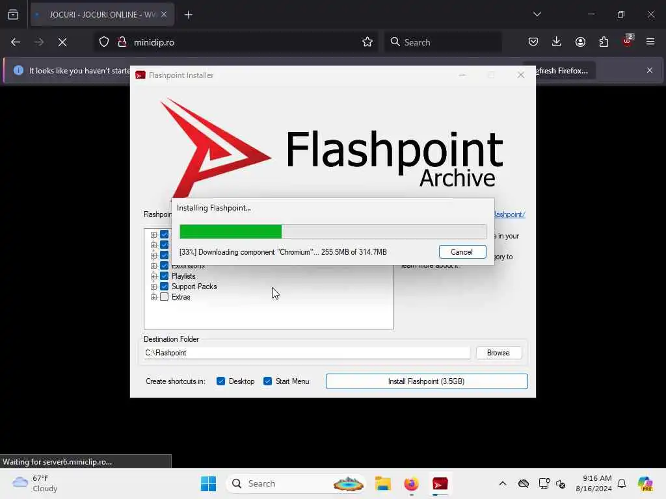Select the Support Packs label
666x499 pixels.
[x=194, y=287]
